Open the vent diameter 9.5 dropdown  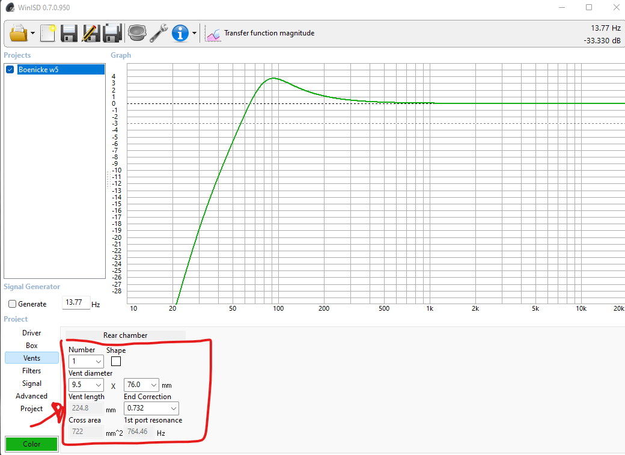coord(86,385)
